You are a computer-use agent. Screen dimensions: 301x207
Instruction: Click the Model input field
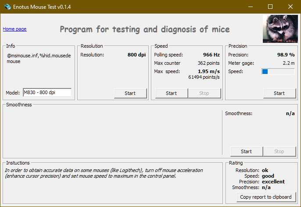pos(47,92)
